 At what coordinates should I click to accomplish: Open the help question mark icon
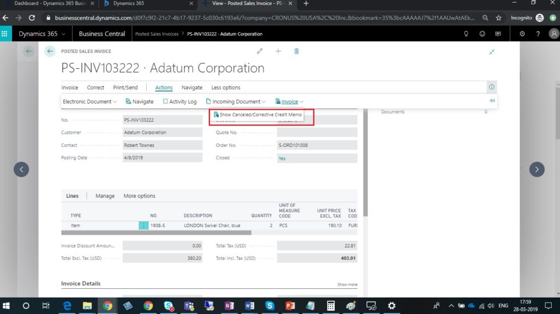(x=538, y=34)
